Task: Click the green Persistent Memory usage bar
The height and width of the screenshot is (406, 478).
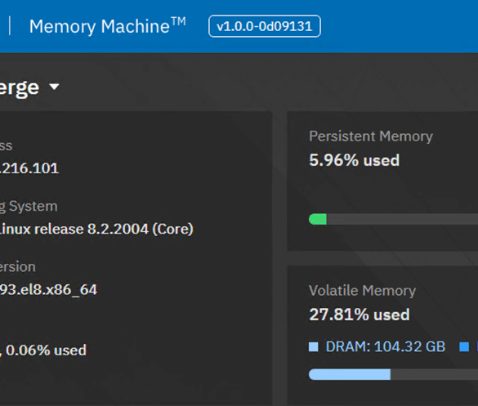Action: (x=318, y=219)
